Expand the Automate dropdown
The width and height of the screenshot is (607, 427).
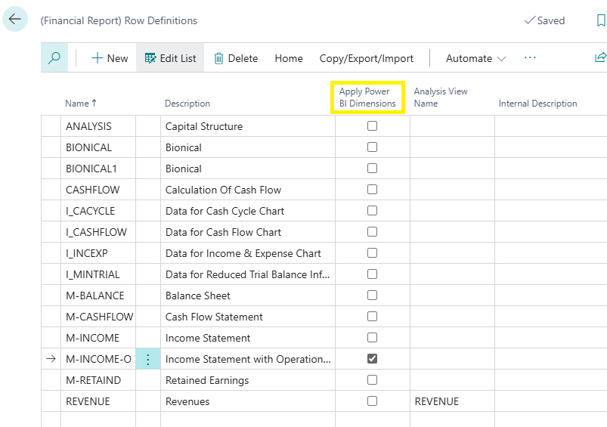pyautogui.click(x=475, y=58)
